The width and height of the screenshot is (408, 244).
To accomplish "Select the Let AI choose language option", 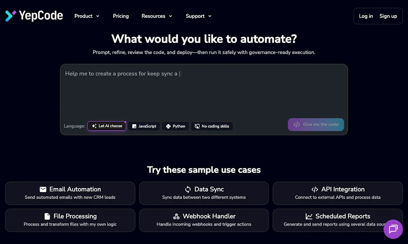I will coord(106,126).
